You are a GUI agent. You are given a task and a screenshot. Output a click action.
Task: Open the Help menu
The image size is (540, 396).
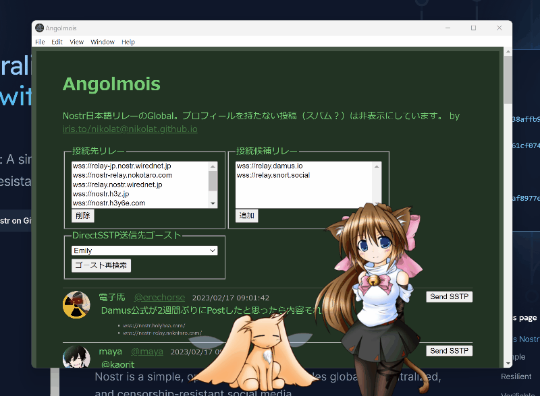coord(128,42)
